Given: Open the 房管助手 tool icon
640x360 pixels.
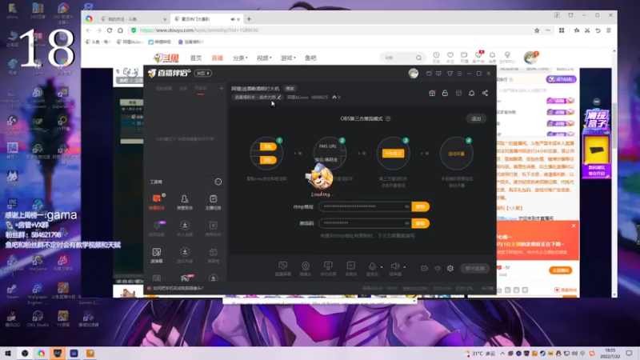Looking at the screenshot, I should pos(185,202).
